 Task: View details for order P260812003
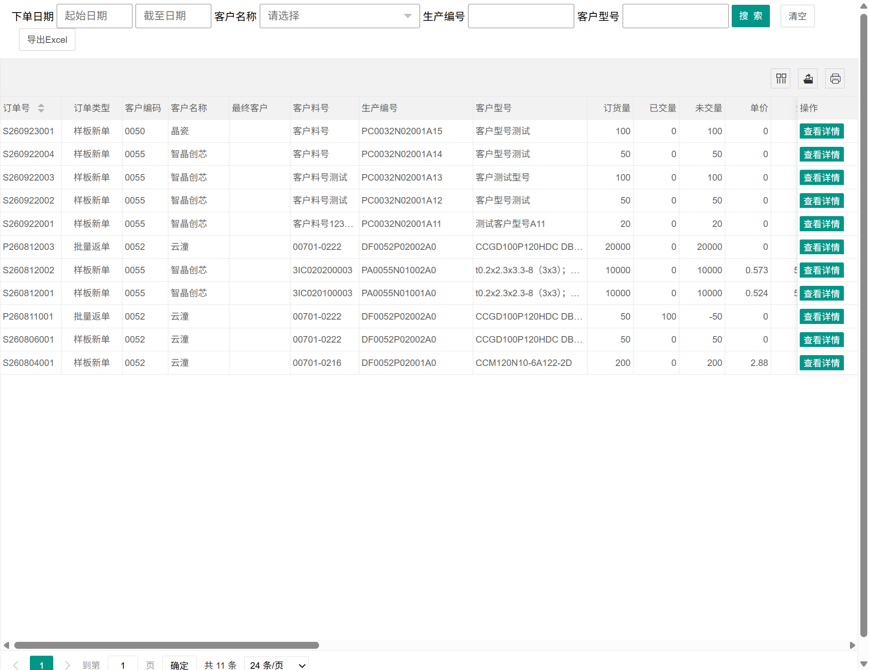pos(821,247)
